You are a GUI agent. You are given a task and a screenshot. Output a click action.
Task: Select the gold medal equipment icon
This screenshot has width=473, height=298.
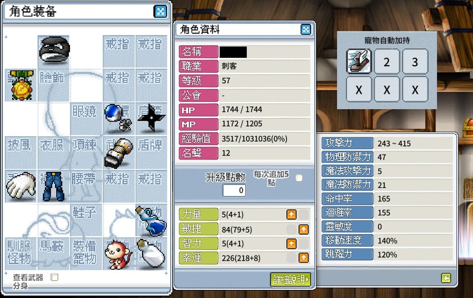tap(21, 86)
